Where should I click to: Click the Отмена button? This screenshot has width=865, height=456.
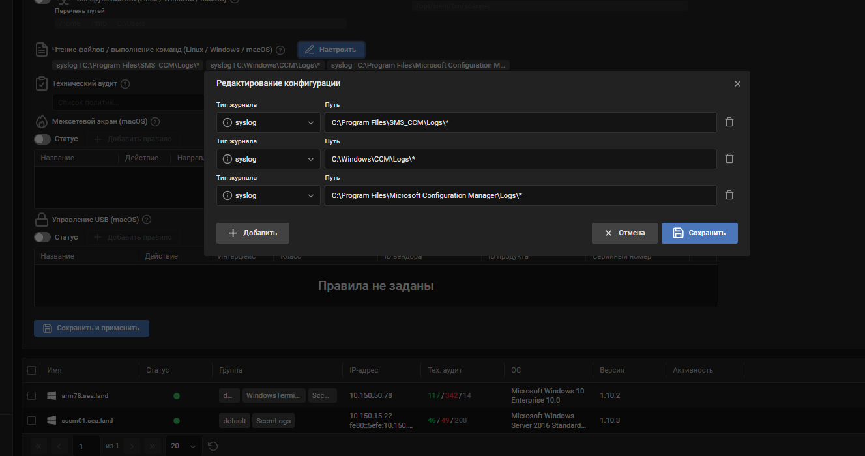(x=624, y=233)
